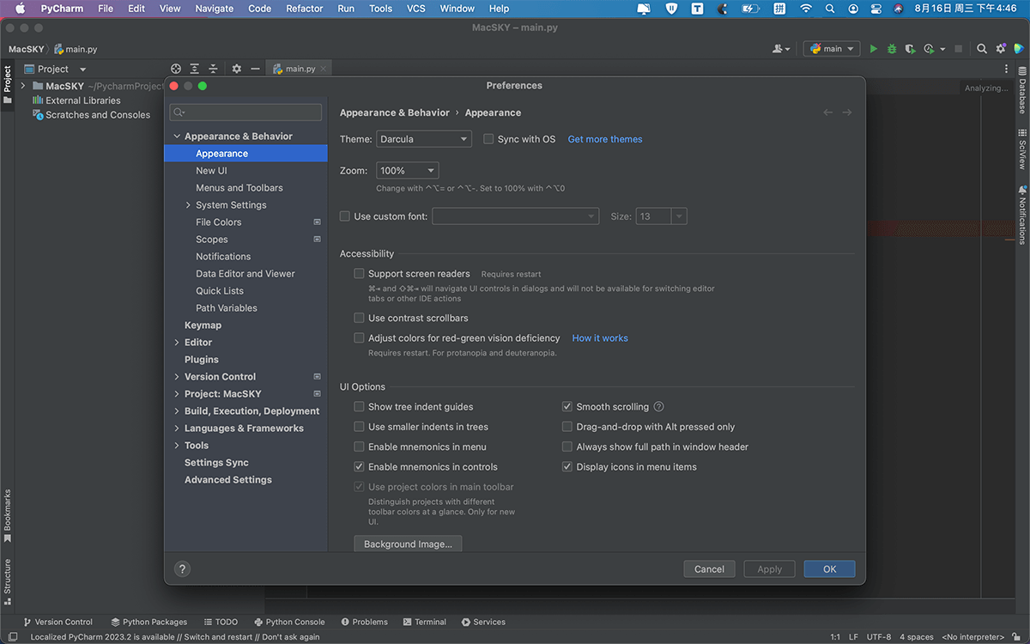The width and height of the screenshot is (1030, 644).
Task: Expand MacSKY project folder in Project tree
Action: [23, 86]
